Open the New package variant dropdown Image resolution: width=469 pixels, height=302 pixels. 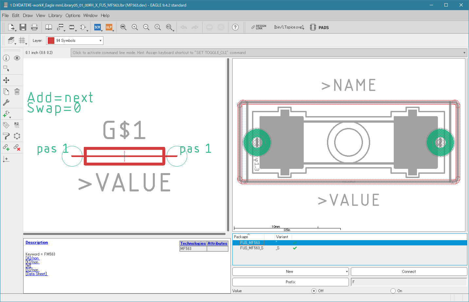click(290, 272)
